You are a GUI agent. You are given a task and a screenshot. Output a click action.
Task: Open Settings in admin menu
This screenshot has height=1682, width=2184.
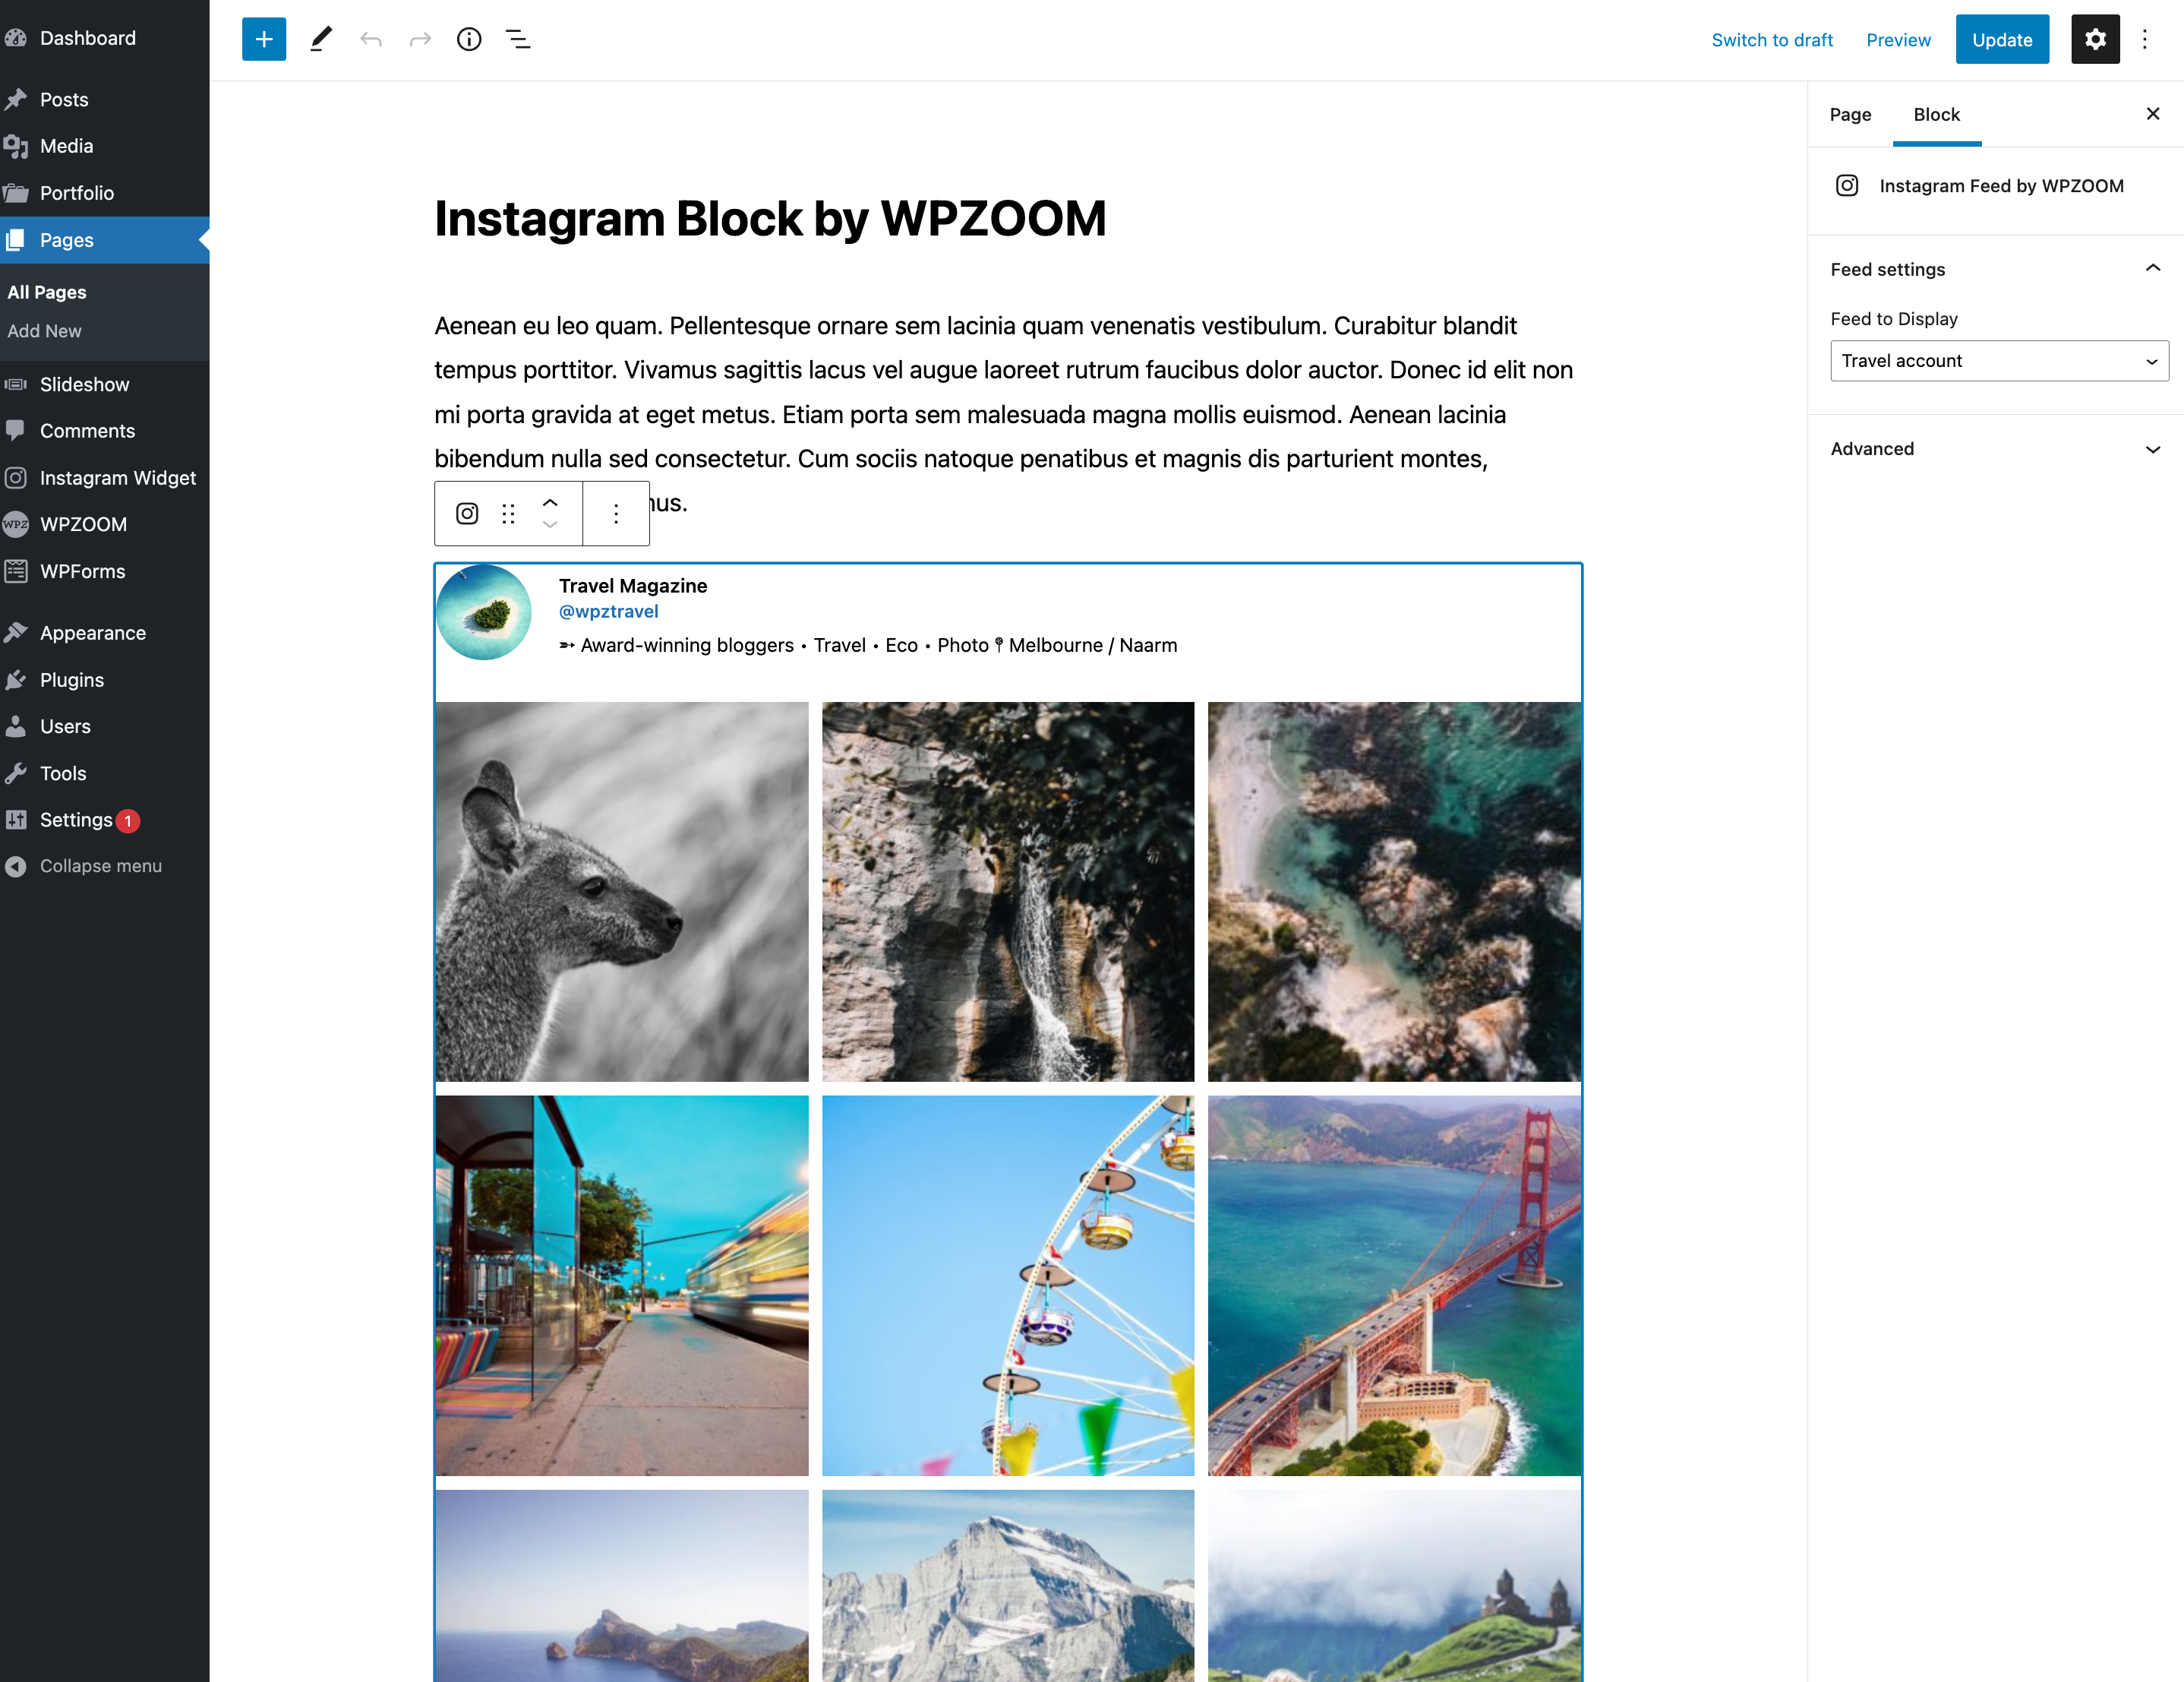click(x=76, y=820)
